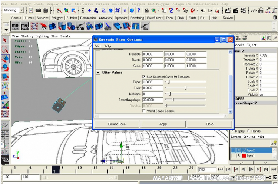Click the Open Scene folder icon

pos(38,10)
